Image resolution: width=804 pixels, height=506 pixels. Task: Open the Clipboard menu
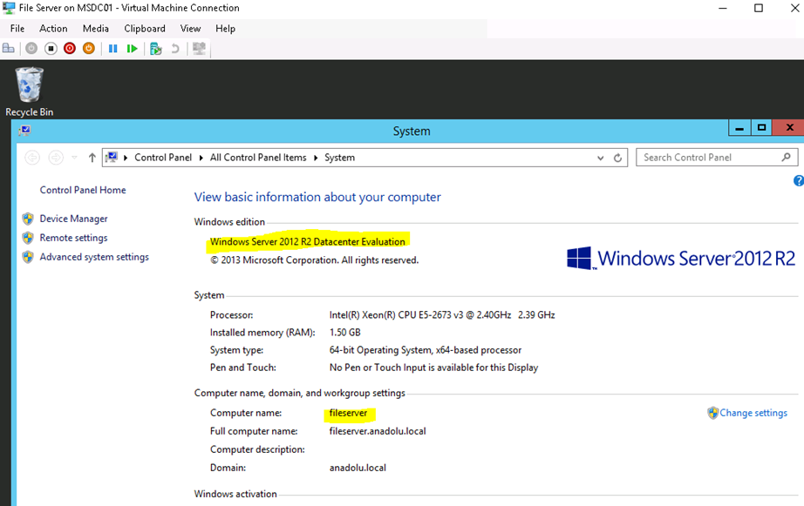tap(145, 29)
